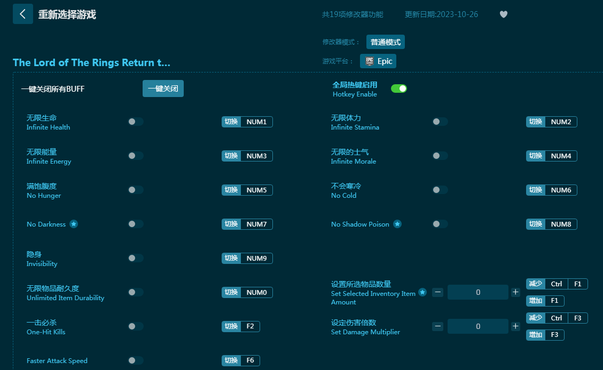603x370 pixels.
Task: Click the NUM6 hotkey for No Cold
Action: [x=552, y=190]
